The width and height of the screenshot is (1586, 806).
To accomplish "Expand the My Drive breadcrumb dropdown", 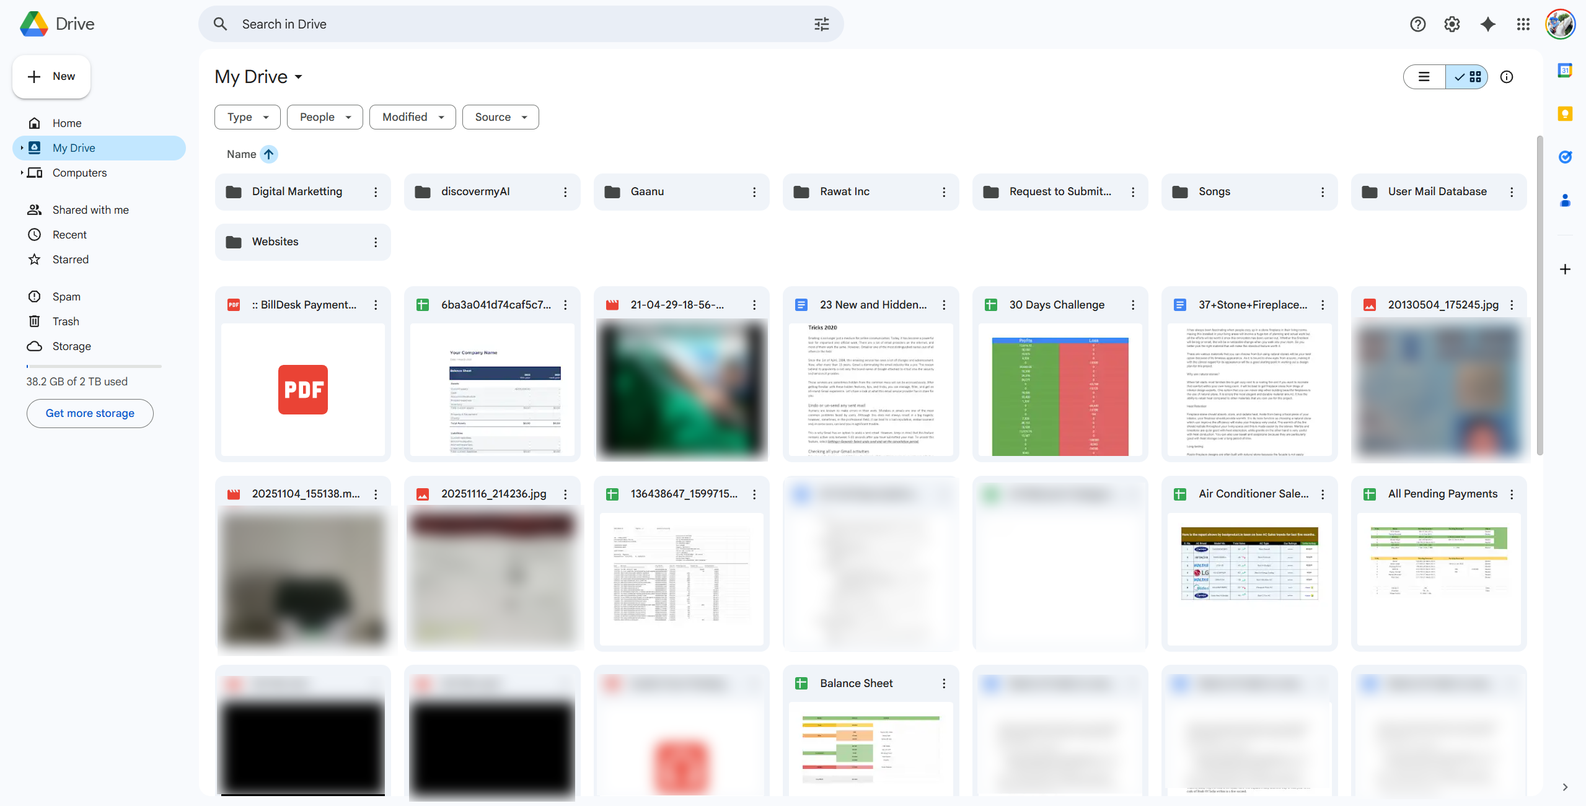I will pos(298,77).
